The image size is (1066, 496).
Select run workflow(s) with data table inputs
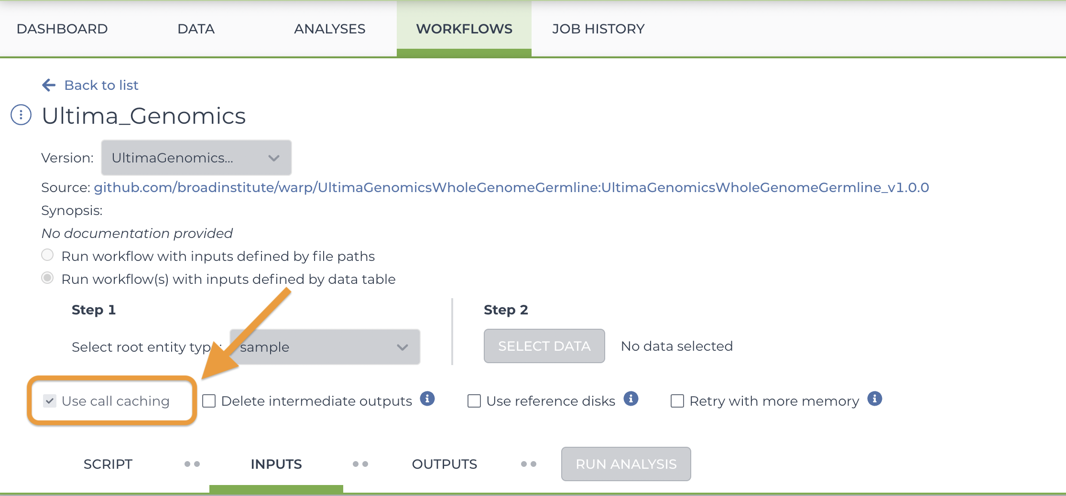(x=47, y=278)
